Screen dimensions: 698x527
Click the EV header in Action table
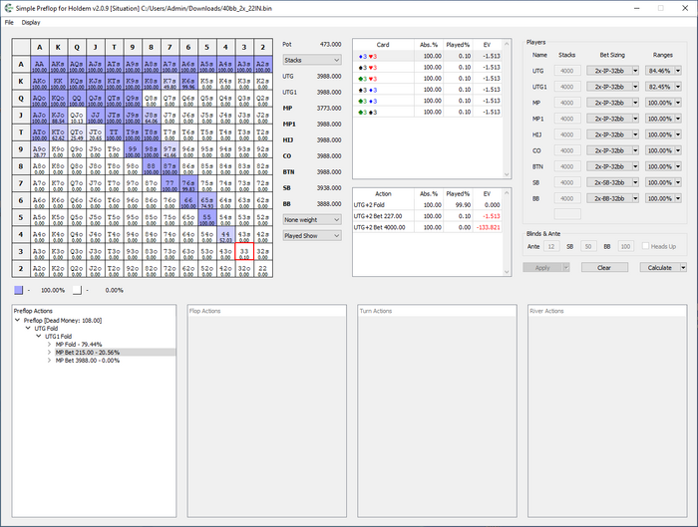(487, 194)
